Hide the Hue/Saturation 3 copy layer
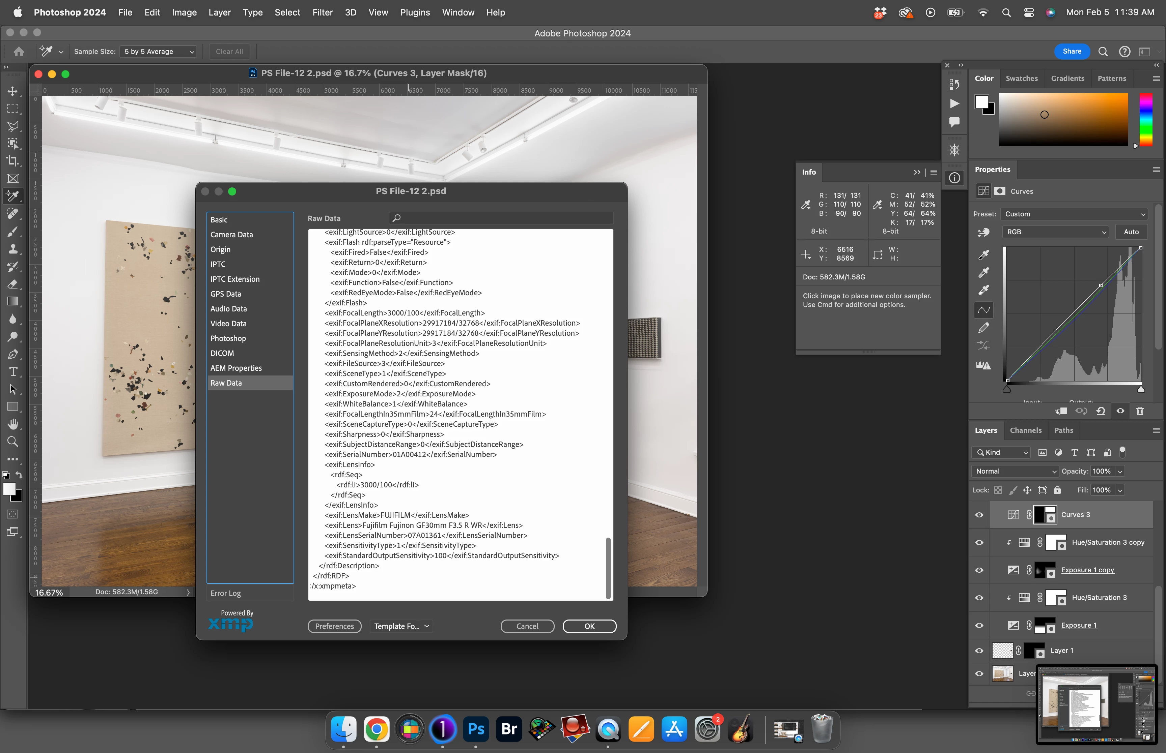Image resolution: width=1166 pixels, height=753 pixels. 979,542
